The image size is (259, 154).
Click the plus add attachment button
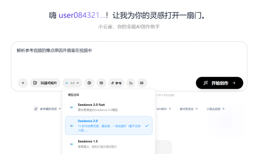tap(23, 83)
